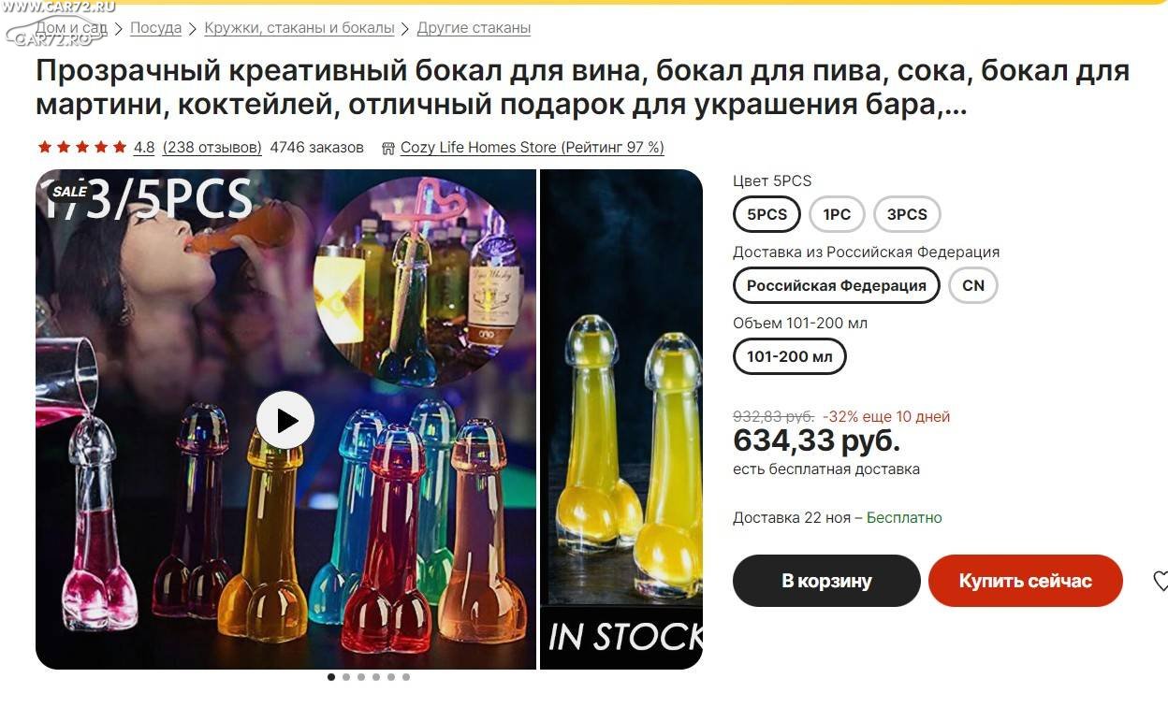Click the five-star rating icons
Screen dimensions: 1168x707
[x=81, y=147]
